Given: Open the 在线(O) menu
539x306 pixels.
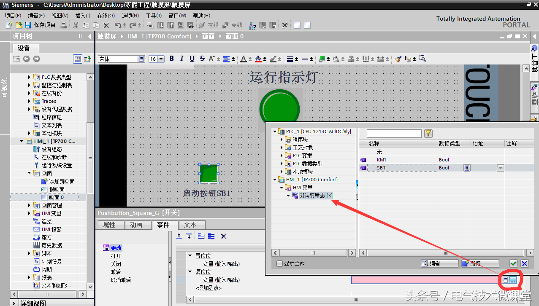Looking at the screenshot, I should coord(106,16).
